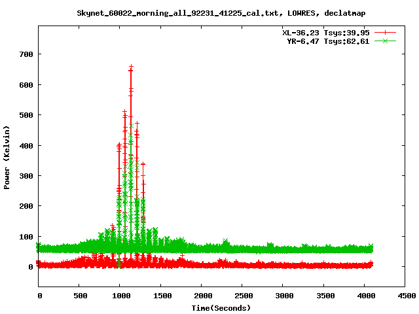Select the XL-36.23 Tsys:39.95 legend label
This screenshot has width=419, height=314.
326,33
